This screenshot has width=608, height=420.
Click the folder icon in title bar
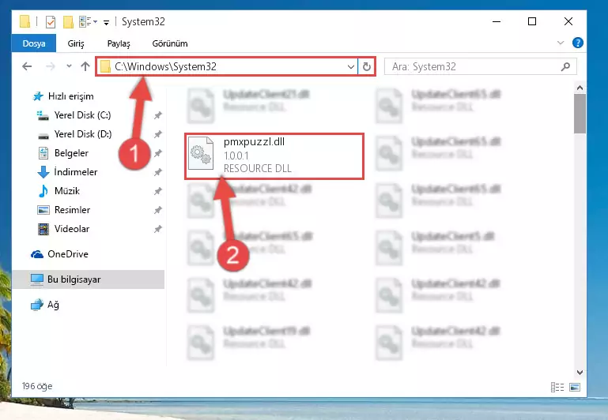click(x=25, y=21)
